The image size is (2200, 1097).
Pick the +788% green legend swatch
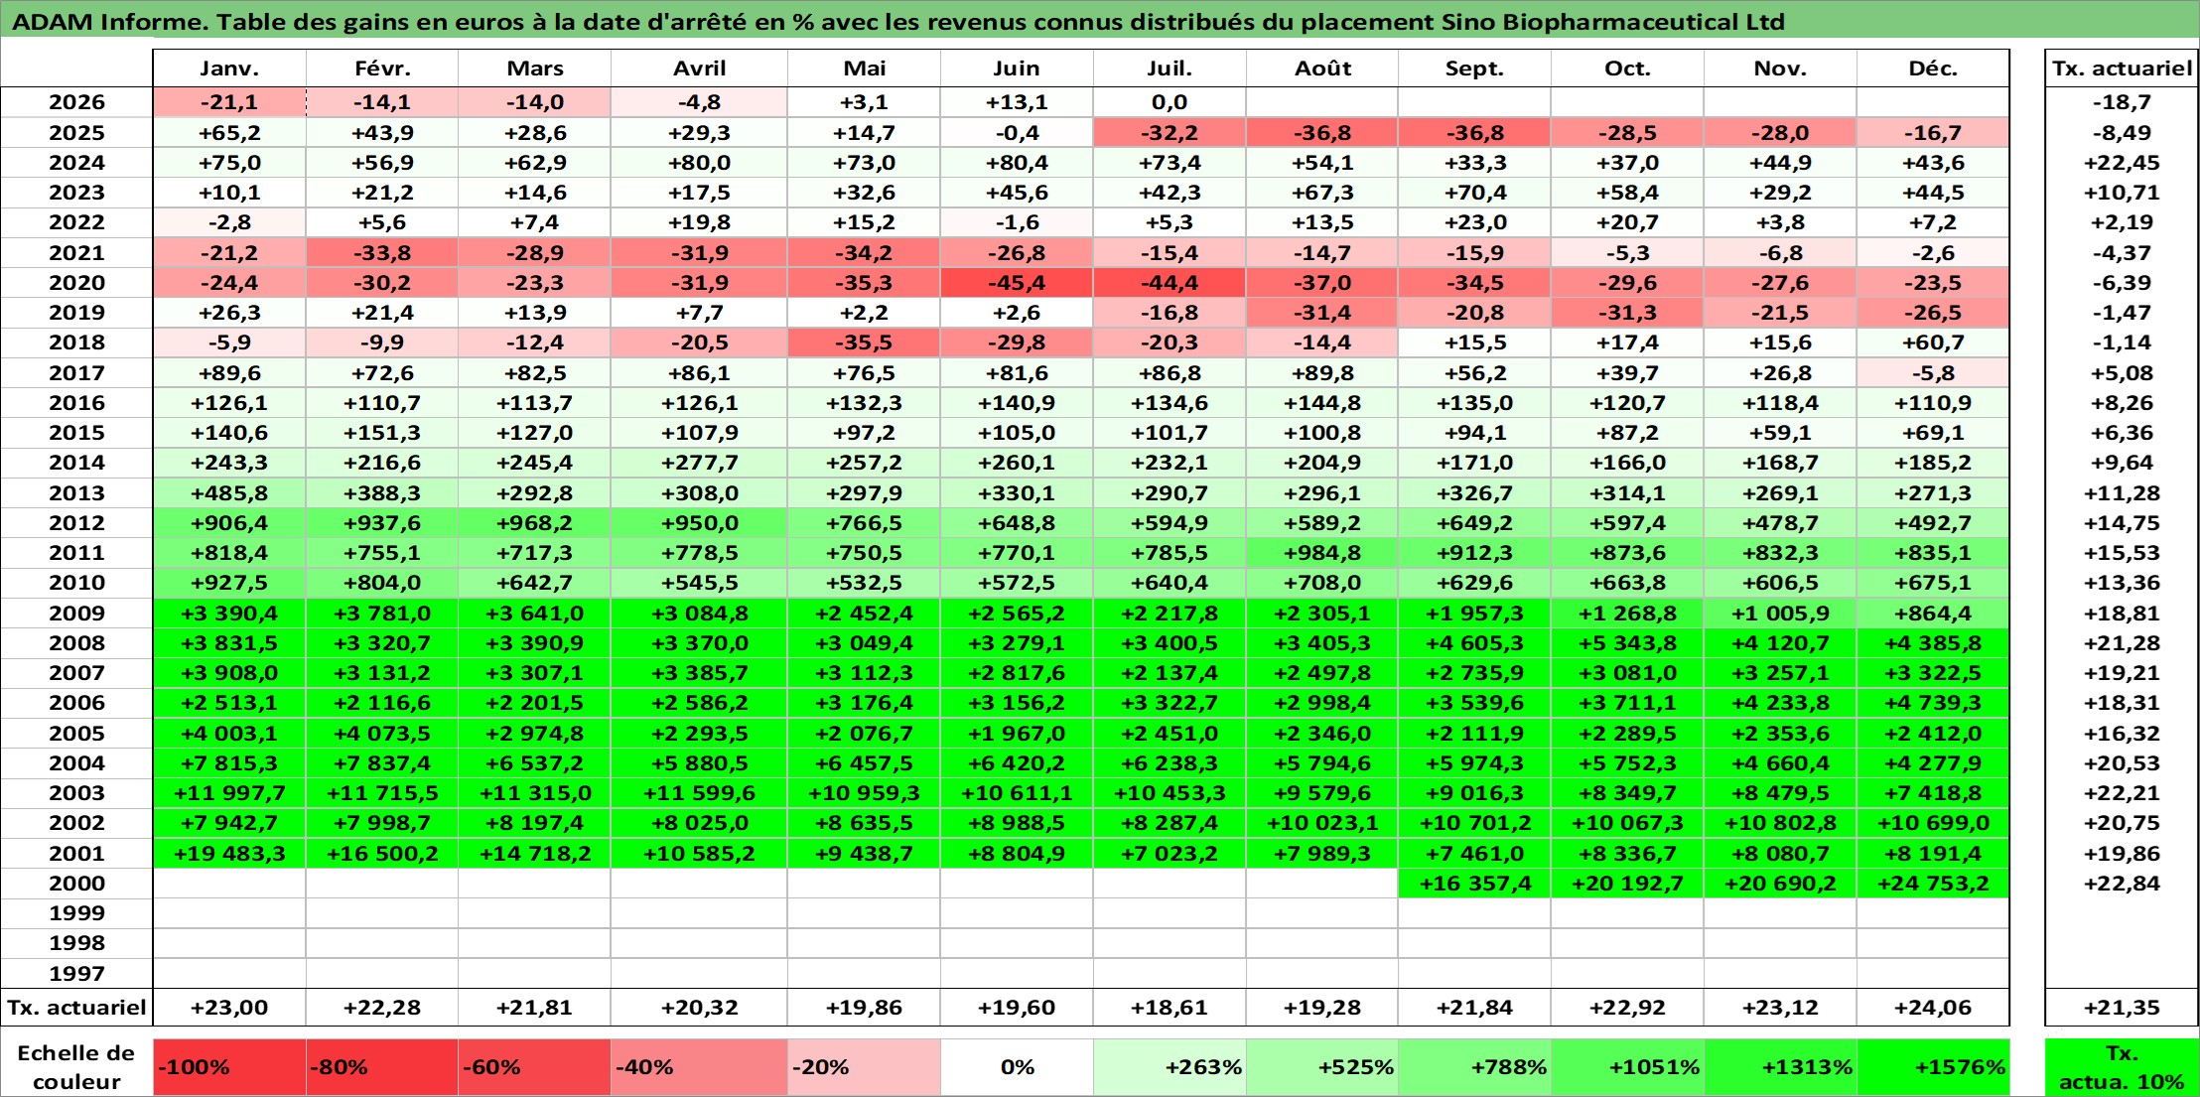(1475, 1067)
